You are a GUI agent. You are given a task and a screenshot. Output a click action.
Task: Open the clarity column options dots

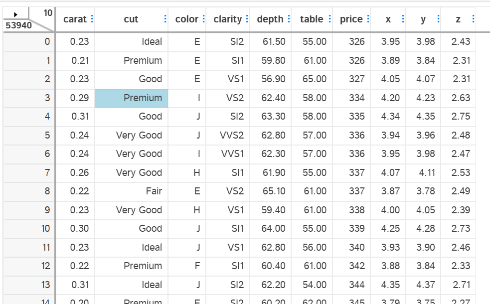246,19
